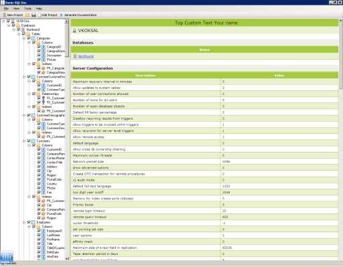343x267 pixels.
Task: Uncheck the FirstName column checkbox
Action: coord(39,239)
